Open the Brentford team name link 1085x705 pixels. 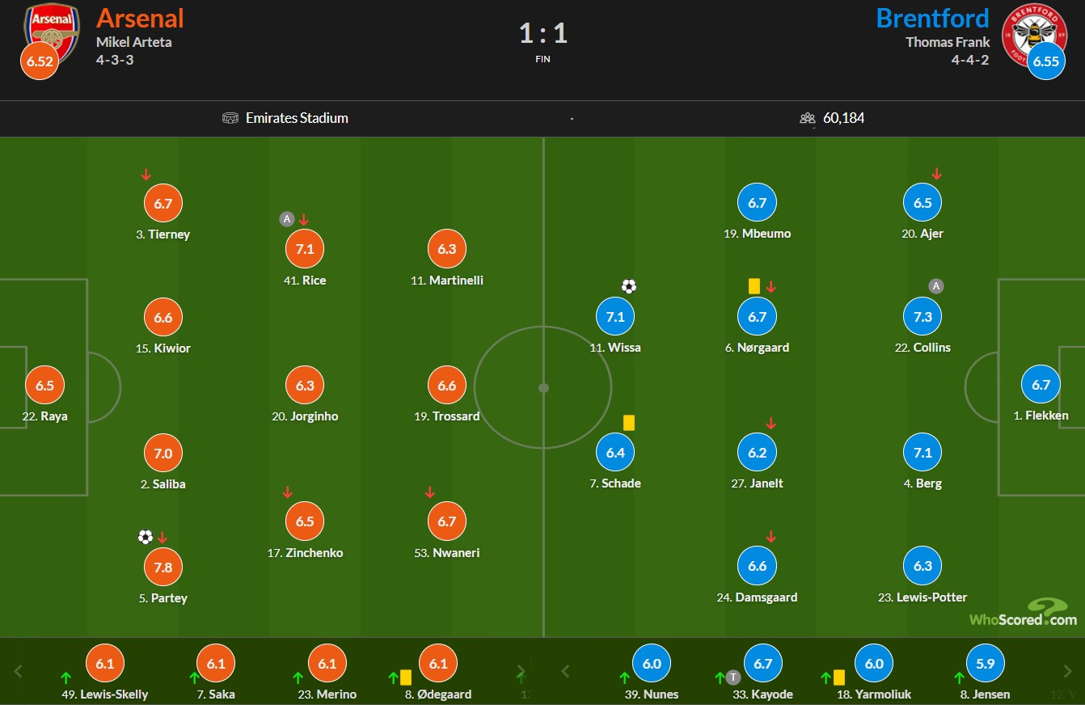[x=932, y=18]
